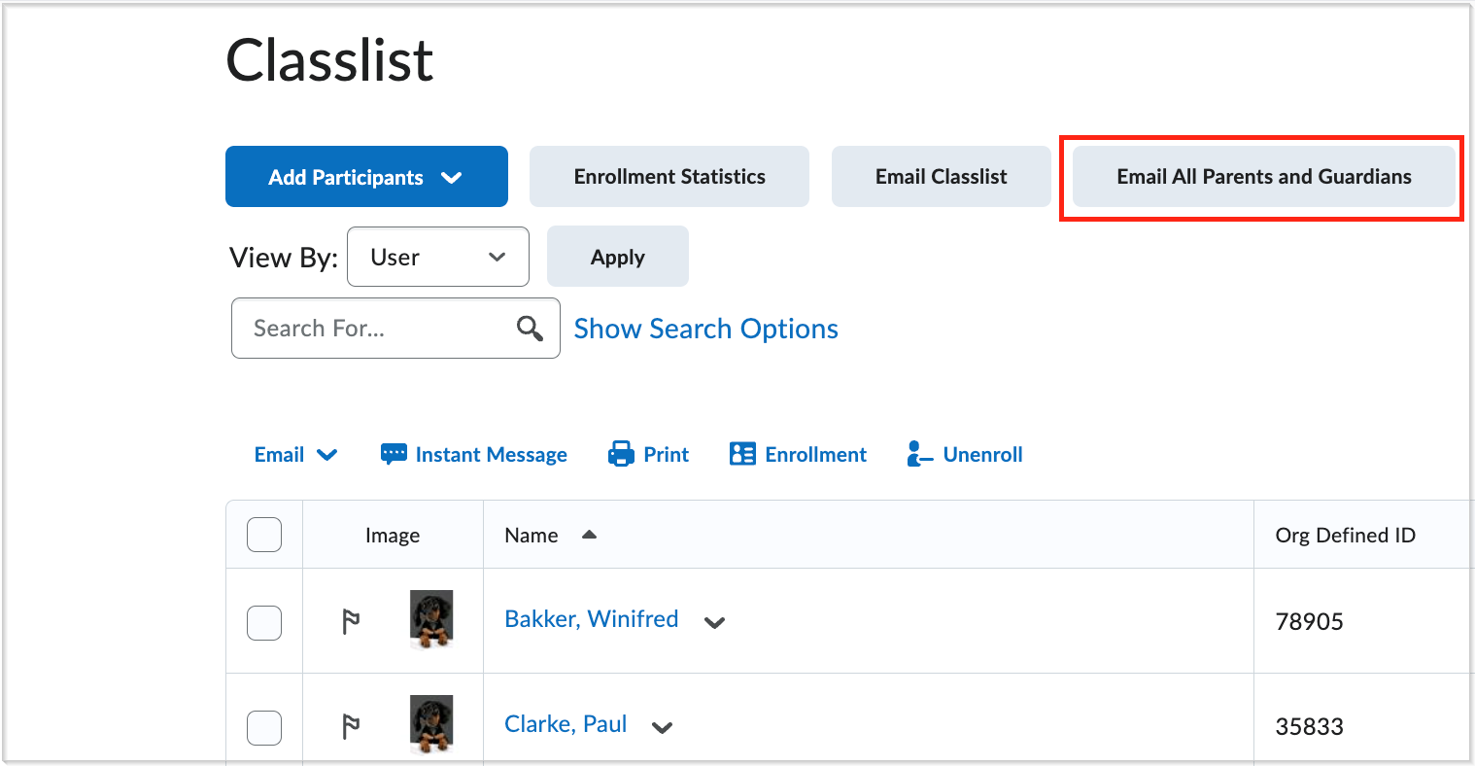Sort by the Name column arrow
Image resolution: width=1475 pixels, height=766 pixels.
591,534
